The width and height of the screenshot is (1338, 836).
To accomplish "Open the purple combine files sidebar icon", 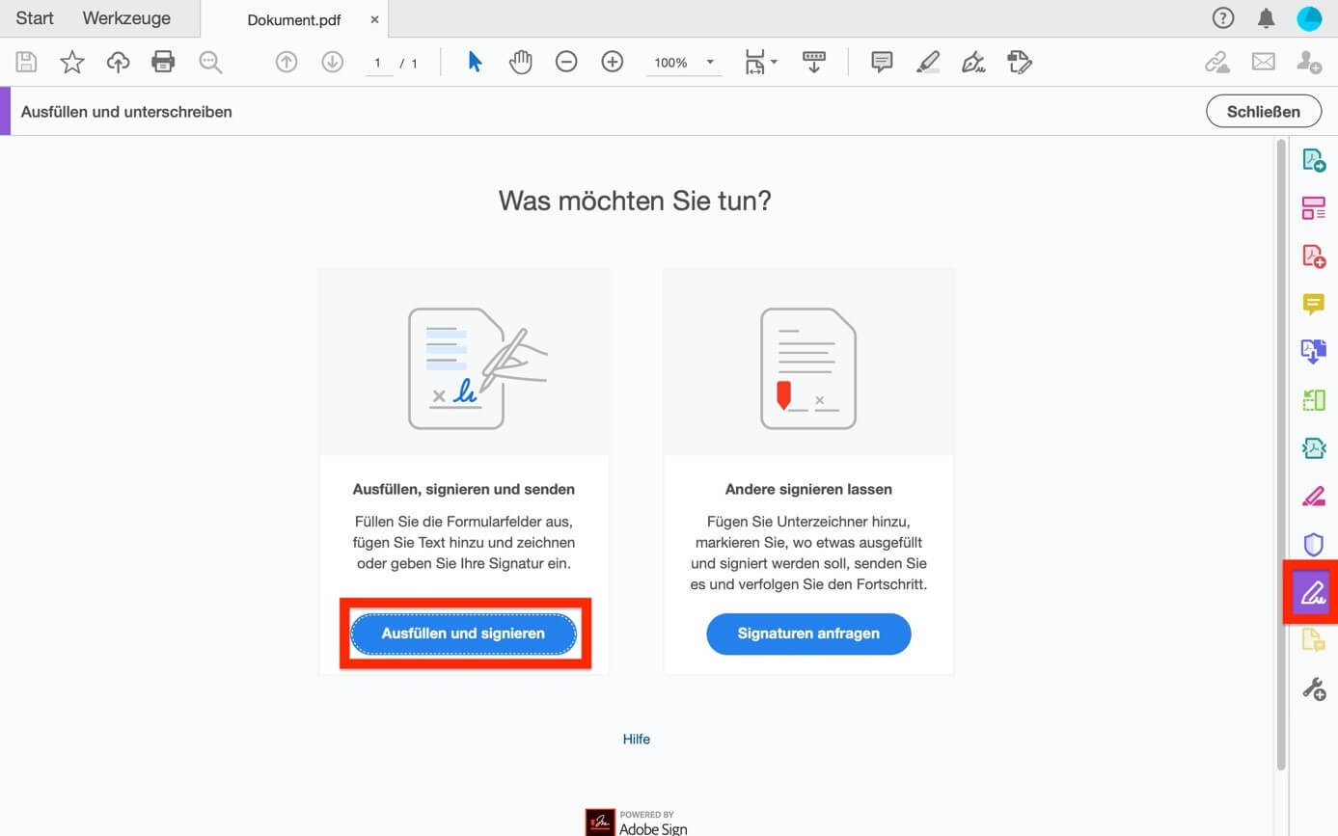I will click(x=1314, y=352).
